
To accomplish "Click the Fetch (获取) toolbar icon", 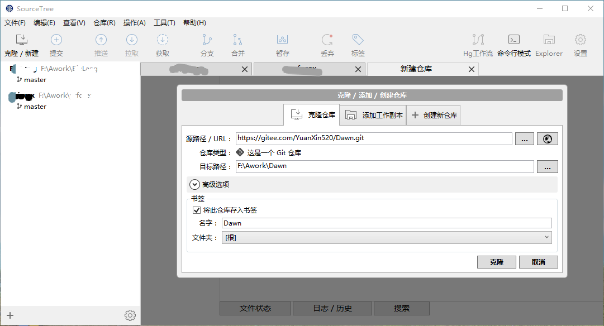I will (163, 40).
